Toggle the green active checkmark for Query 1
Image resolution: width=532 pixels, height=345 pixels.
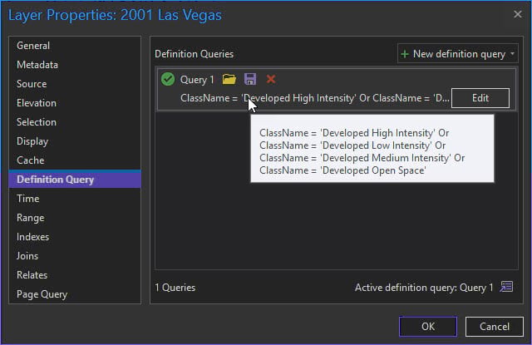point(168,79)
